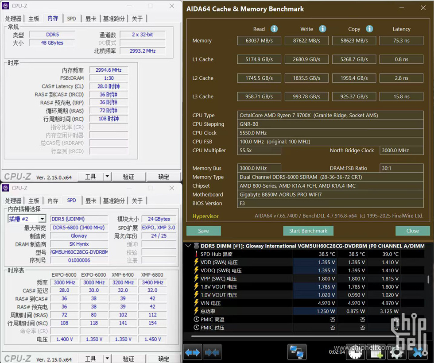Screen dimensions: 434x363
Task: Switch to 主板 tab in upper CPU-Z window
Action: click(x=34, y=19)
